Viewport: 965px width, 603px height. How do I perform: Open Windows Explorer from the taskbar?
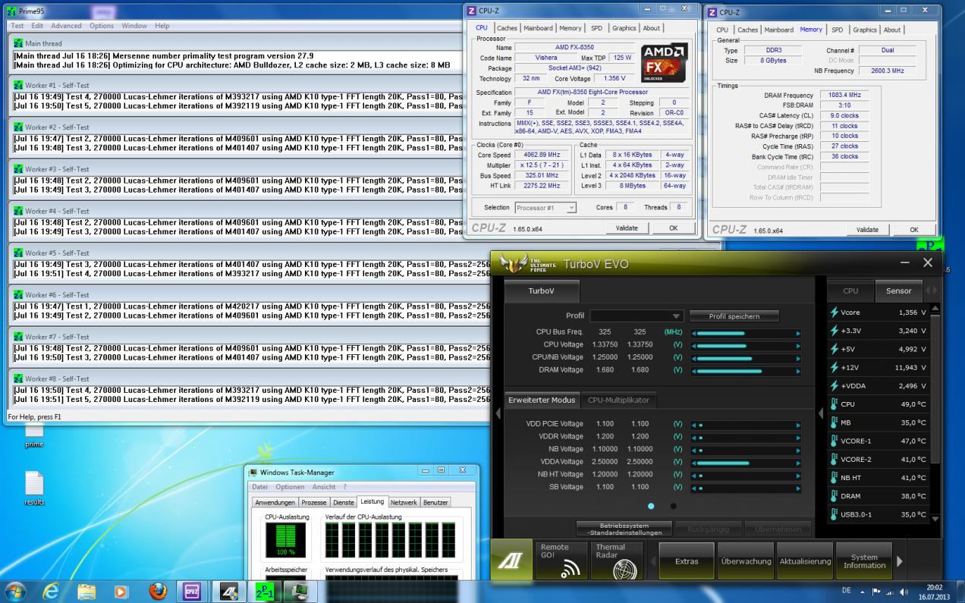pos(87,590)
